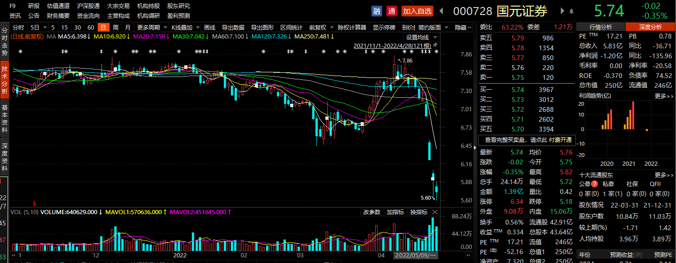The image size is (676, 263).
Task: Click the 加入自选 button
Action: point(417,11)
